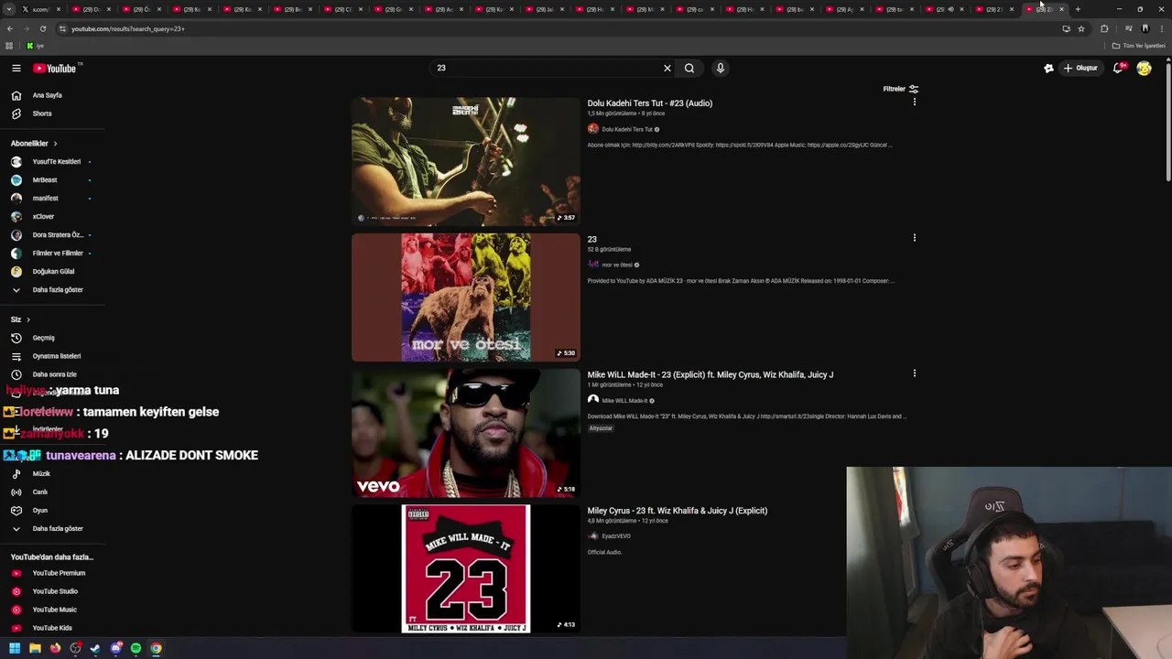1172x659 pixels.
Task: Open the browser extensions puzzle icon
Action: pyautogui.click(x=1104, y=28)
